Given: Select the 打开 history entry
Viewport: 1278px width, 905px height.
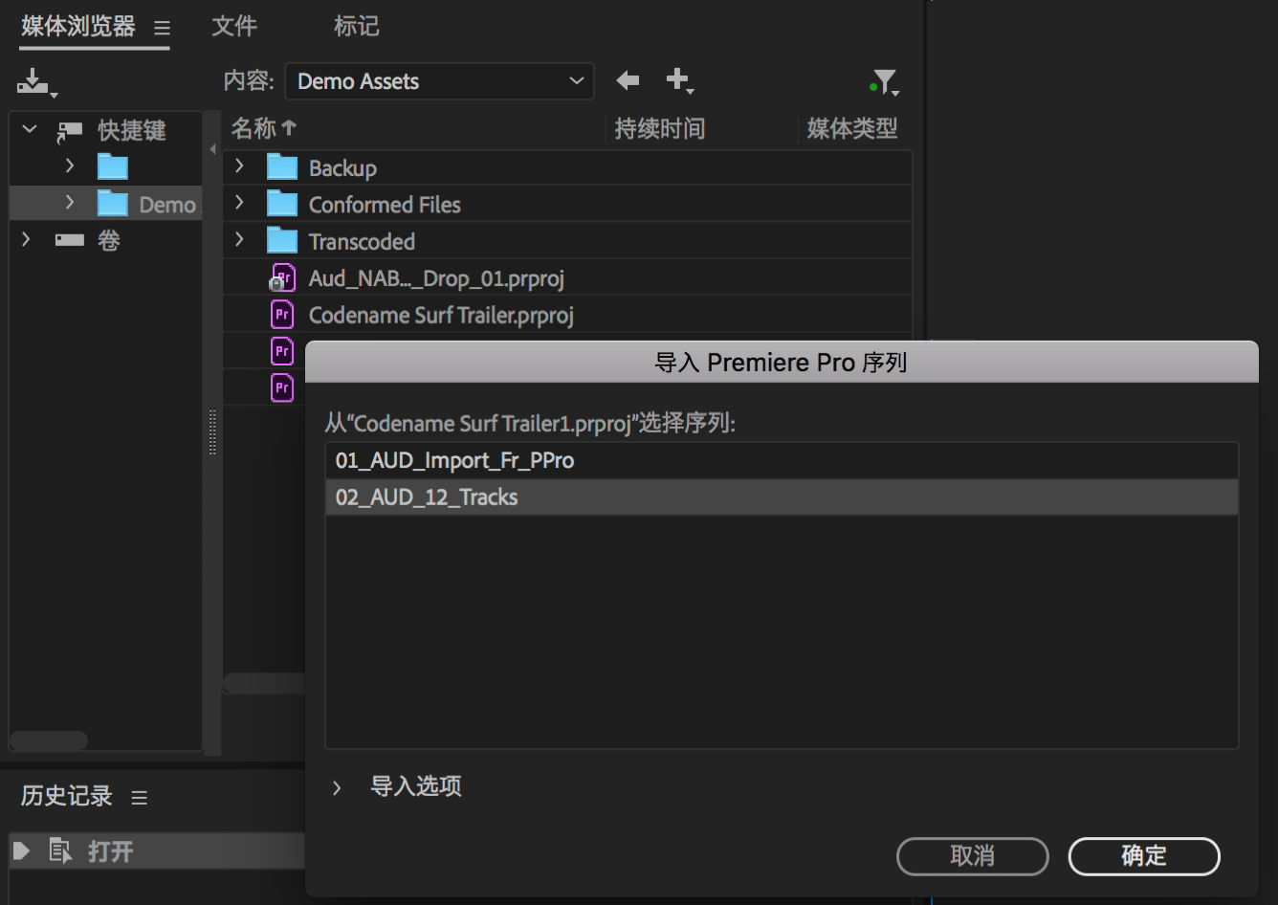Looking at the screenshot, I should 158,850.
